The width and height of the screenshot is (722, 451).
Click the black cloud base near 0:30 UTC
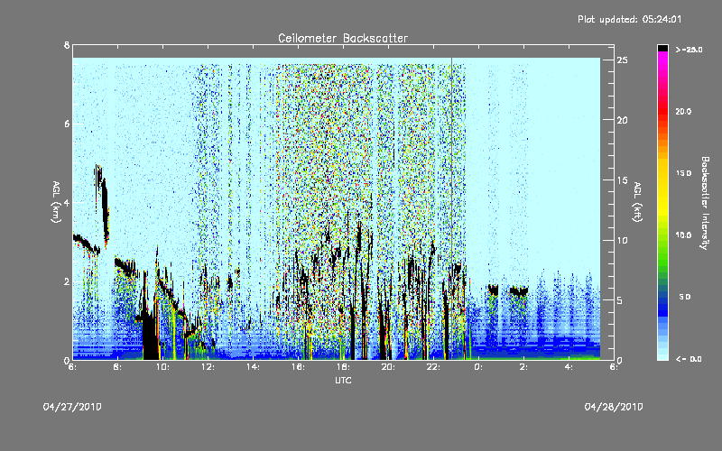point(493,290)
